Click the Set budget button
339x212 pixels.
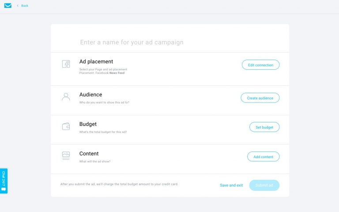coord(264,127)
